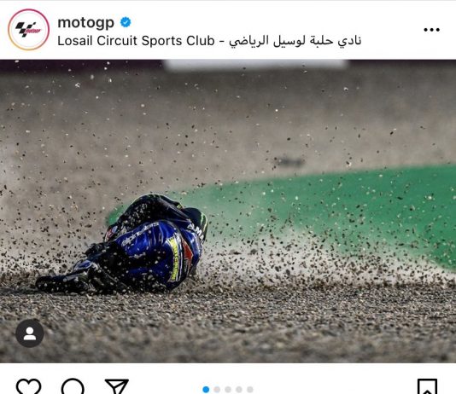Viewport: 456px width, 394px height.
Task: Show tagged people on the photo
Action: [x=30, y=333]
